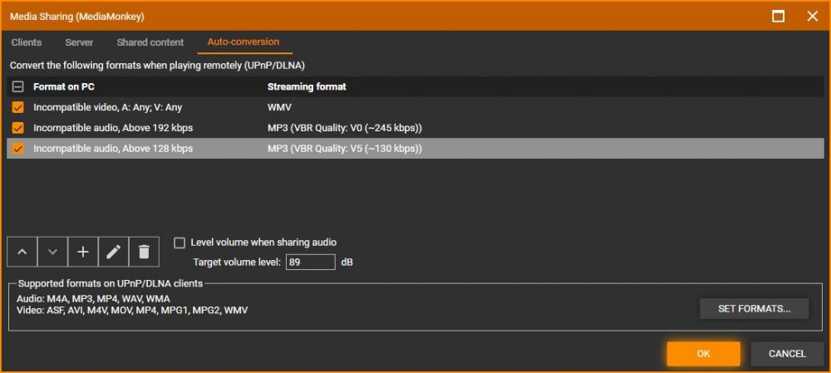The image size is (831, 373).
Task: Uncheck the Above 192 kbps rule
Action: click(x=18, y=128)
